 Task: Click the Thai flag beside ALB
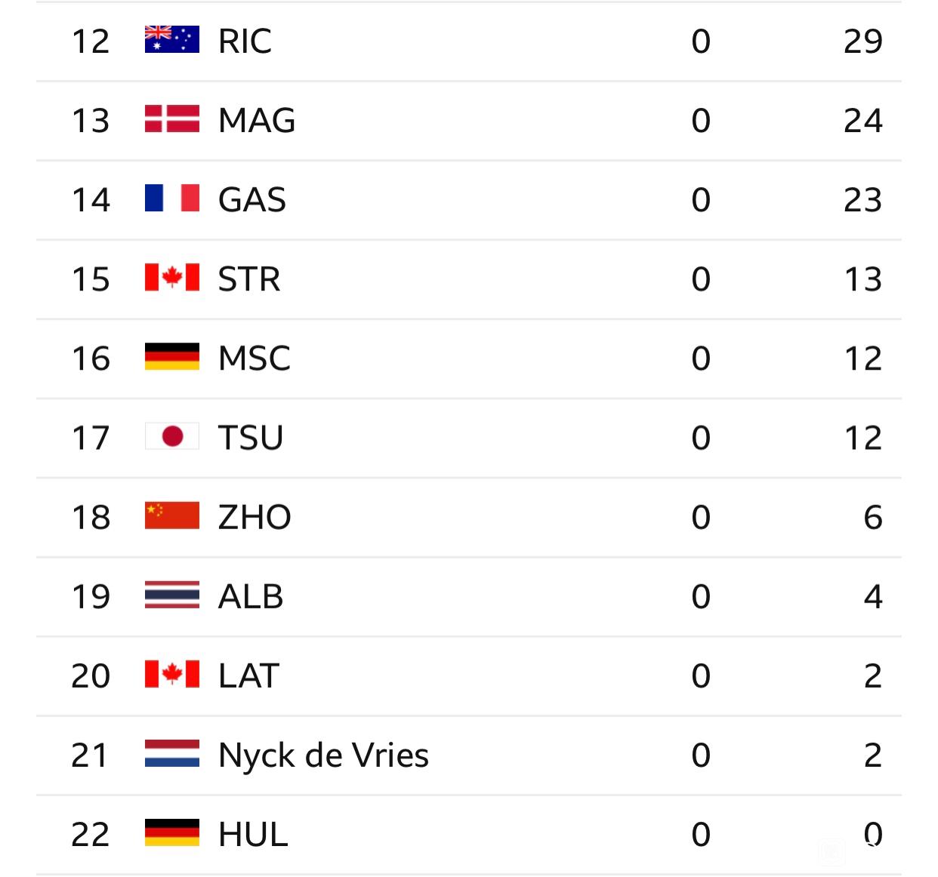pos(172,595)
